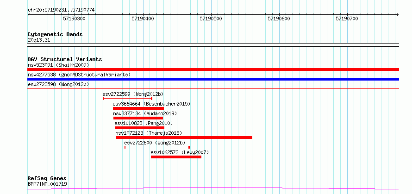The height and width of the screenshot is (194, 412).
Task: Click the esv2722599 (Wong2012b) label text
Action: click(133, 94)
